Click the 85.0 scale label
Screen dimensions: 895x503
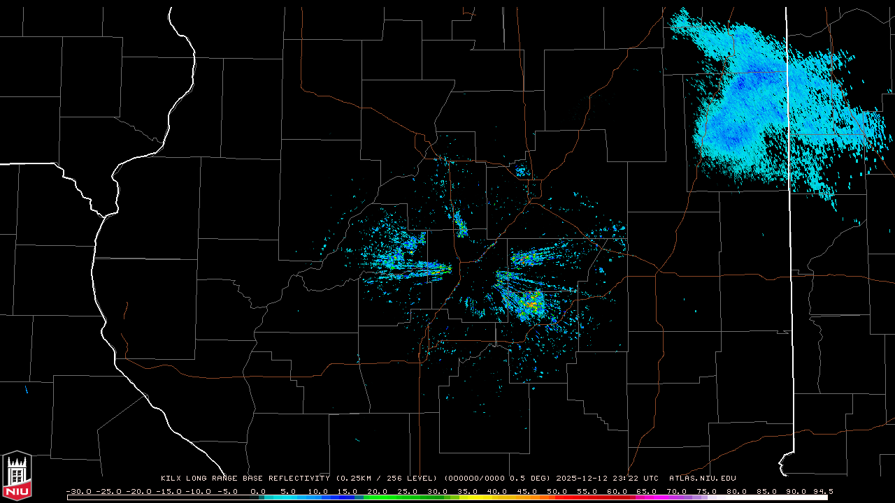pos(768,491)
